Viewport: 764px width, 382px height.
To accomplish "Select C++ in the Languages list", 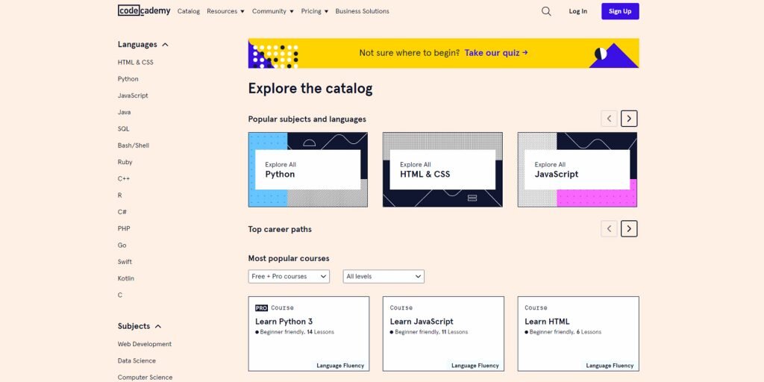I will click(x=124, y=179).
